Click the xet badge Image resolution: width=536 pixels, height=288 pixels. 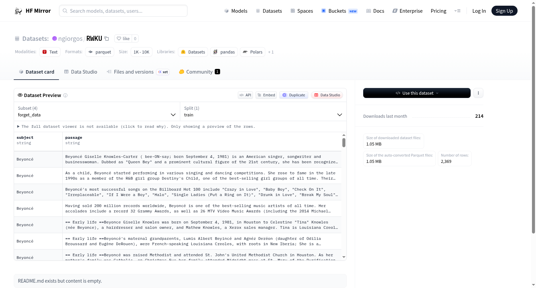click(163, 72)
